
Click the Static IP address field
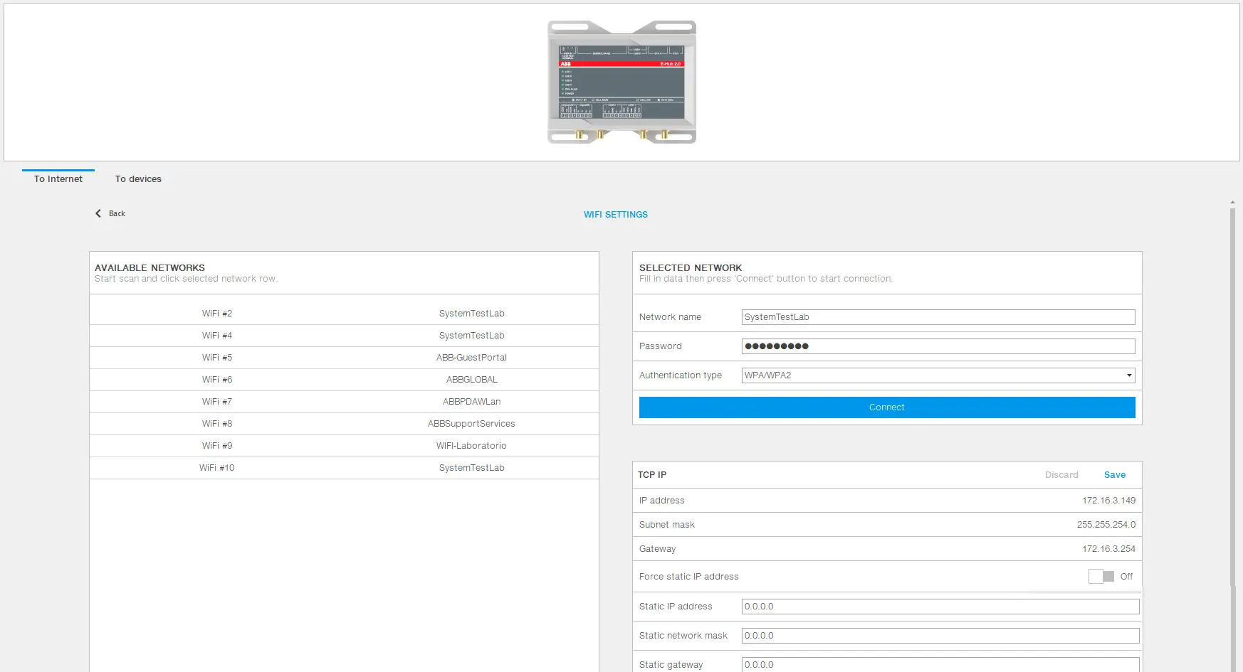(940, 607)
